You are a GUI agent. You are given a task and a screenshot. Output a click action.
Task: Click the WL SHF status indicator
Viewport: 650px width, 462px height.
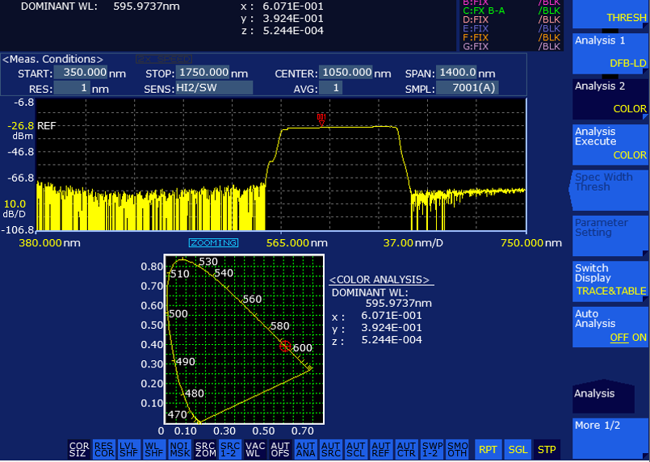(x=154, y=449)
